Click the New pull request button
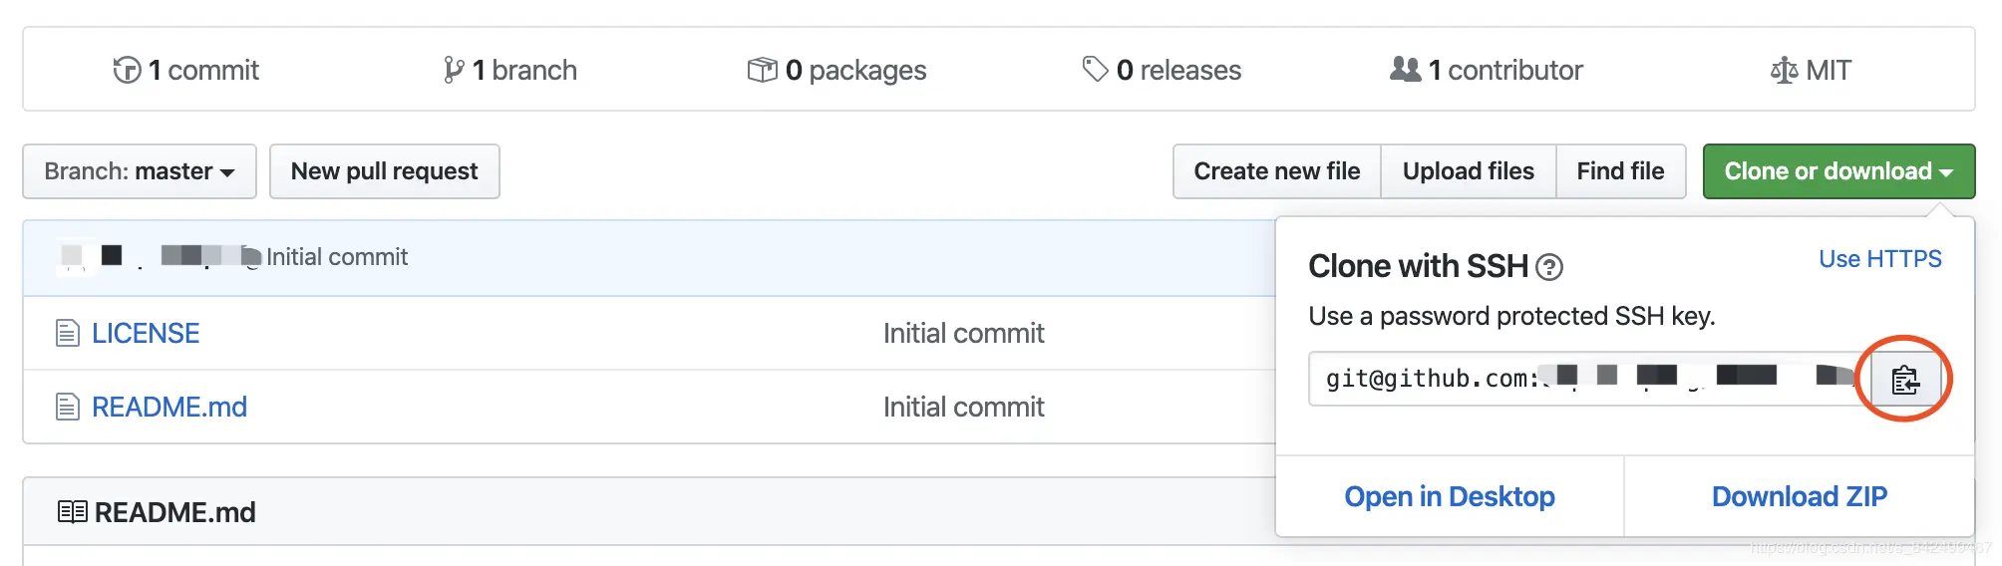 click(x=384, y=171)
